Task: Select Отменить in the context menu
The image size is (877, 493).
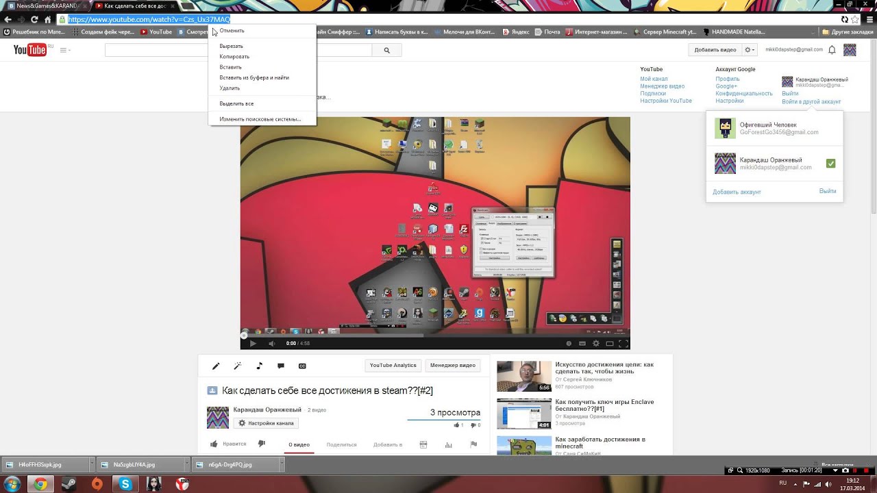Action: pyautogui.click(x=232, y=31)
